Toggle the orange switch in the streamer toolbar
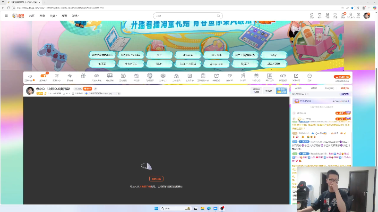Image resolution: width=378 pixels, height=212 pixels. coord(43,76)
